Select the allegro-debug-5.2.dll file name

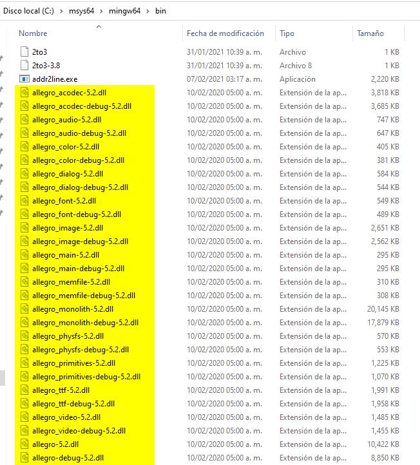click(x=68, y=458)
